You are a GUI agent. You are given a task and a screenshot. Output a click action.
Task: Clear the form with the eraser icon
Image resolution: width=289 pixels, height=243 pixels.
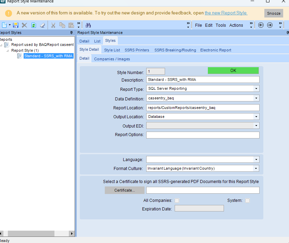click(42, 25)
